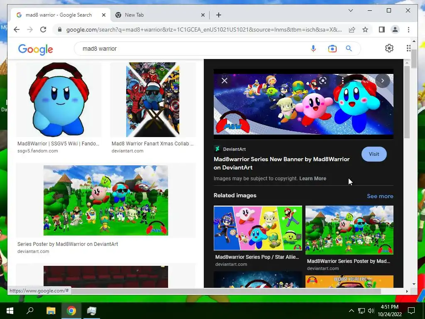425x319 pixels.
Task: Open related image Series Pop / Star Allies
Action: coord(258,228)
